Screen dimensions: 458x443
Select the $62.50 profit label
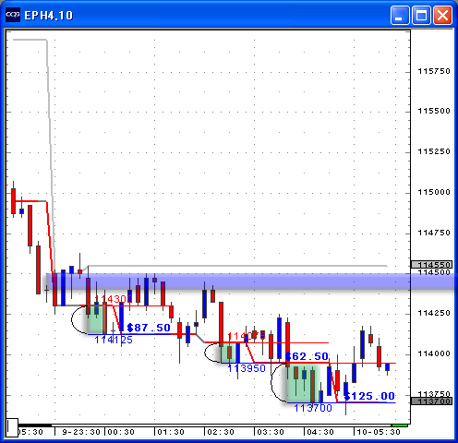(307, 356)
